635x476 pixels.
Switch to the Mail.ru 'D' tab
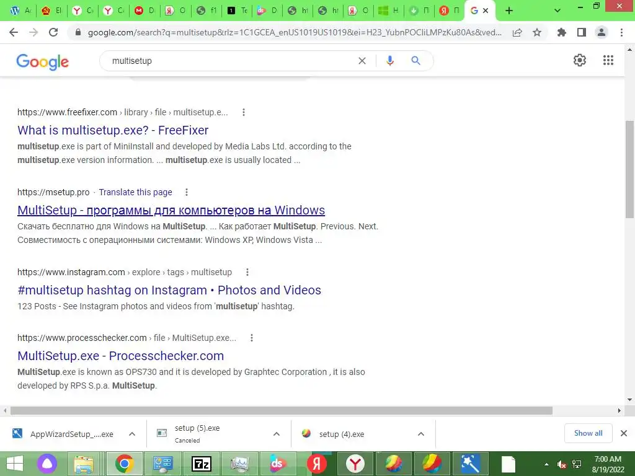tap(144, 11)
